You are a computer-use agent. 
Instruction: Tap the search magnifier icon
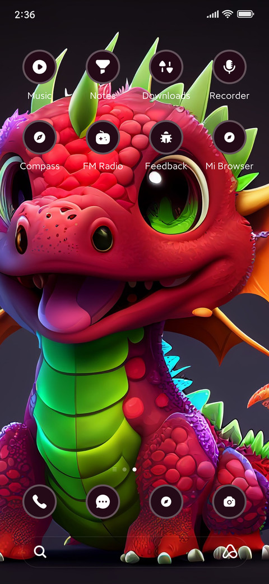tap(40, 551)
